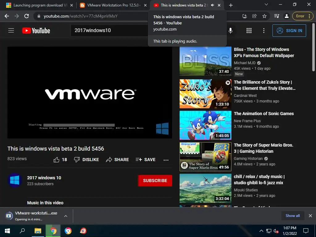
Task: Open the 2017 windows 10 channel name link
Action: click(x=44, y=178)
